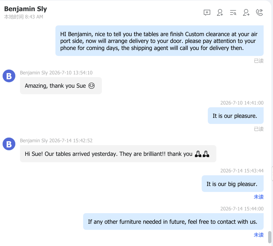The image size is (273, 246).
Task: Expand the side panel handle on right edge
Action: coord(272,174)
